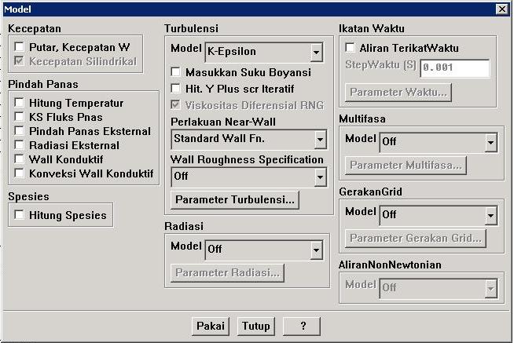
Task: Open Parameter Multifasa... settings
Action: [406, 166]
